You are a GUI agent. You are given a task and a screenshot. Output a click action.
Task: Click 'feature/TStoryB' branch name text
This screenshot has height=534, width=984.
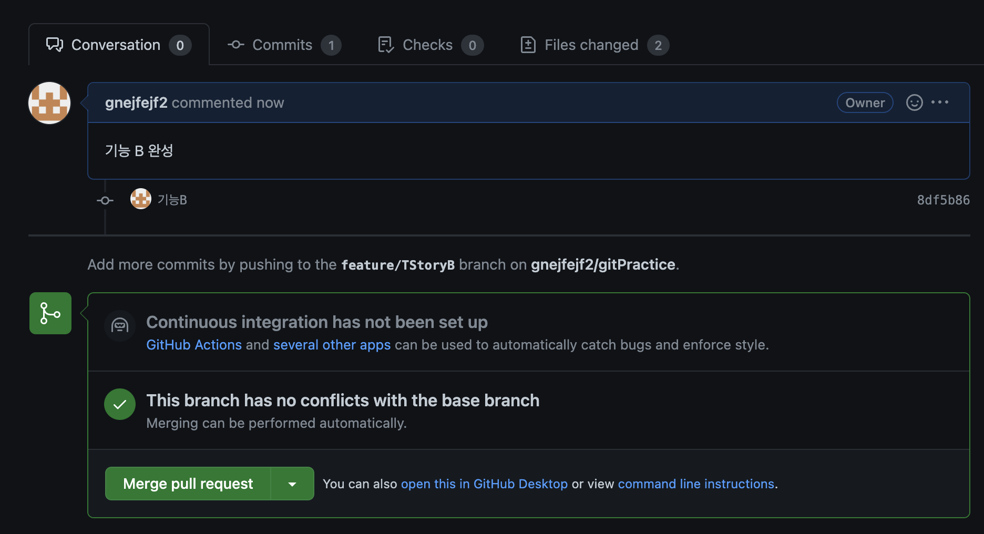pos(398,265)
